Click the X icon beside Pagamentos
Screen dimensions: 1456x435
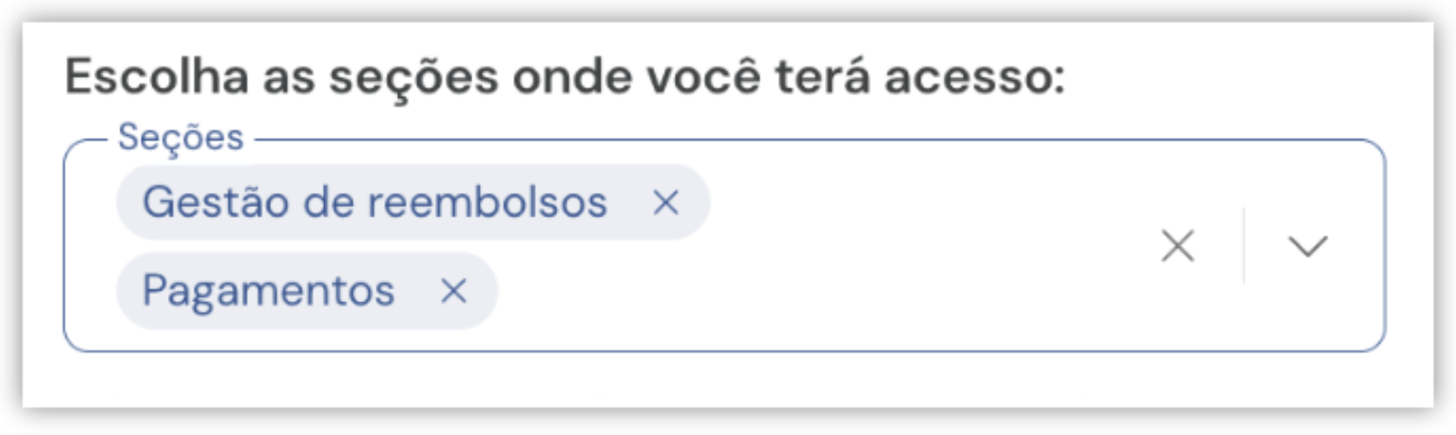(453, 291)
